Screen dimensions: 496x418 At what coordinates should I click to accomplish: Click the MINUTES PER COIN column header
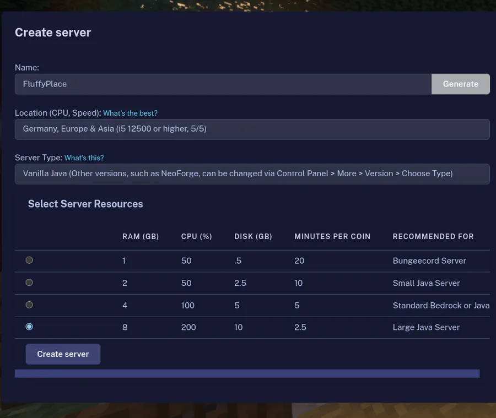332,236
